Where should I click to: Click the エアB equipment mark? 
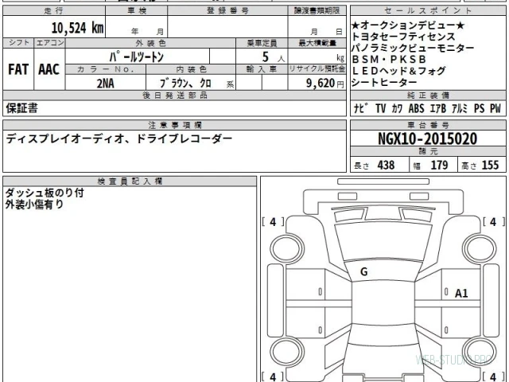[x=438, y=108]
